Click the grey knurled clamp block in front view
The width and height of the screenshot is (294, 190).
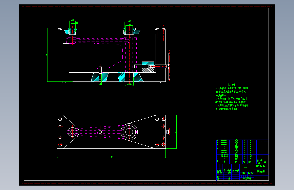148,70
